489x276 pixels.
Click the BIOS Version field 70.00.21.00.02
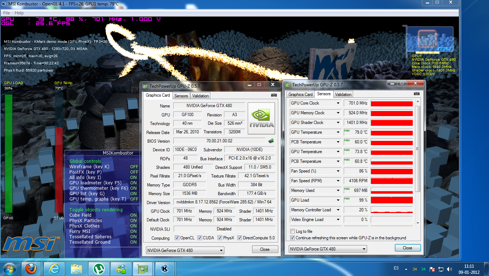tap(220, 141)
